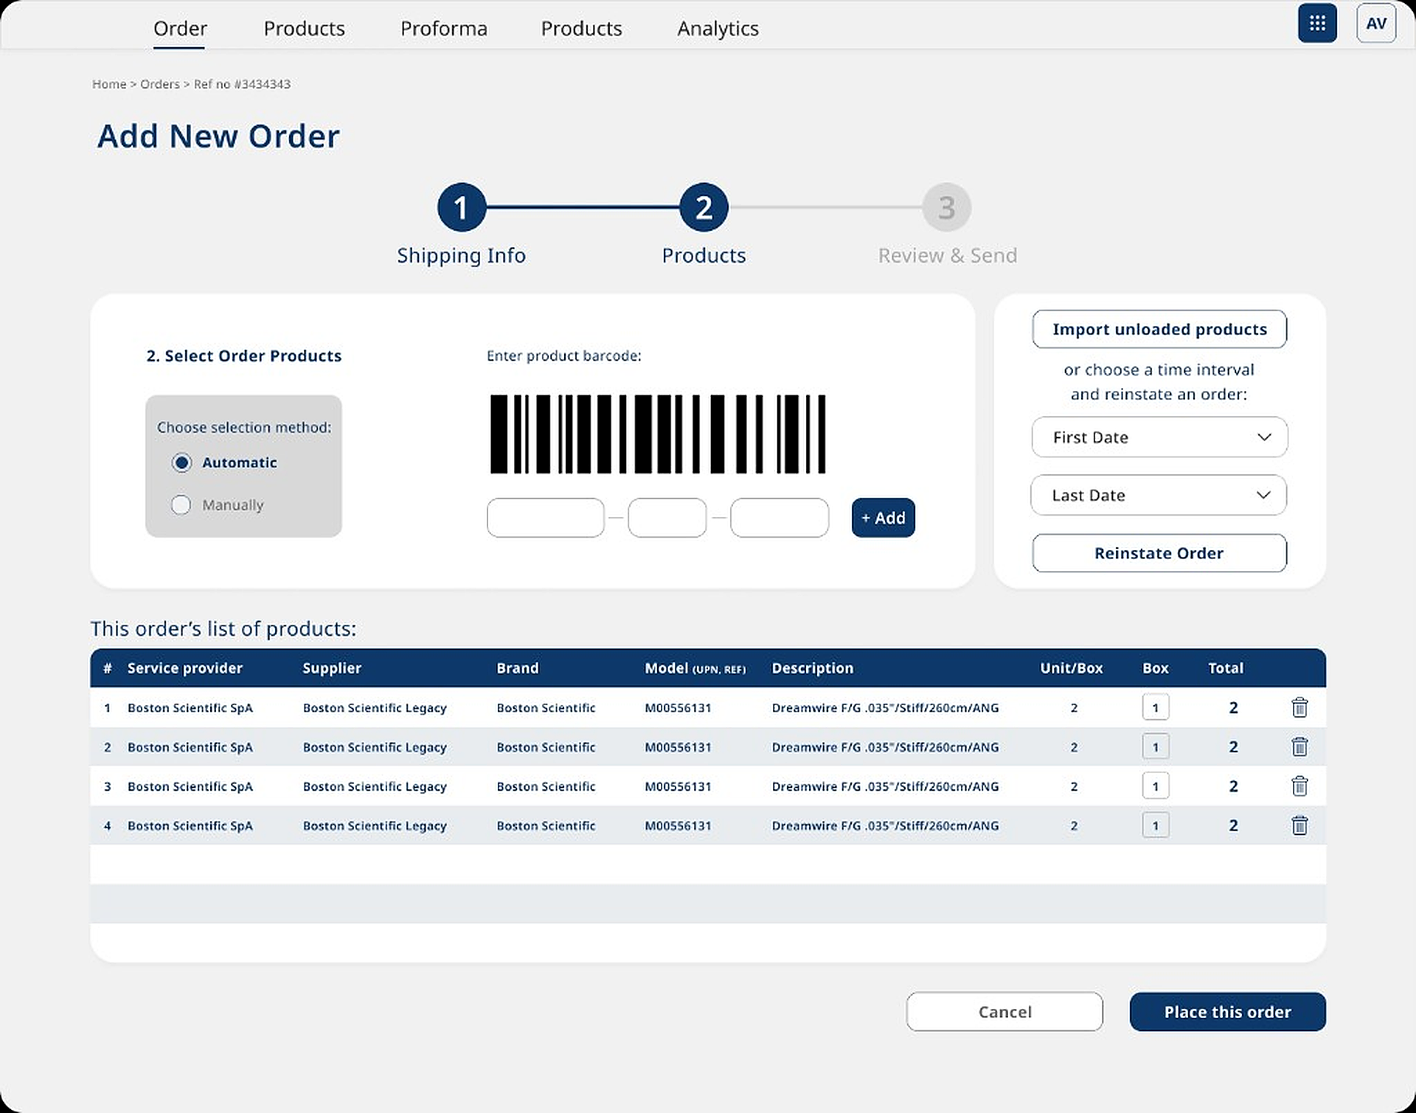
Task: Click the Unit/Box column header
Action: (1072, 668)
